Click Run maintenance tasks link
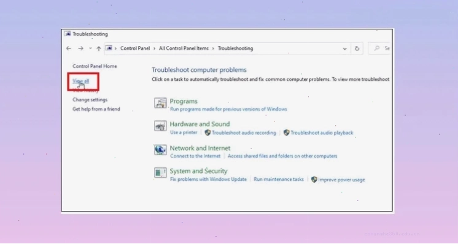Viewport: 458px width, 244px height. tap(279, 179)
